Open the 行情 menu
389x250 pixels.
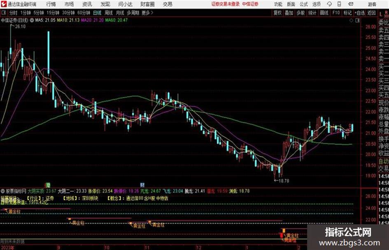coord(51,4)
